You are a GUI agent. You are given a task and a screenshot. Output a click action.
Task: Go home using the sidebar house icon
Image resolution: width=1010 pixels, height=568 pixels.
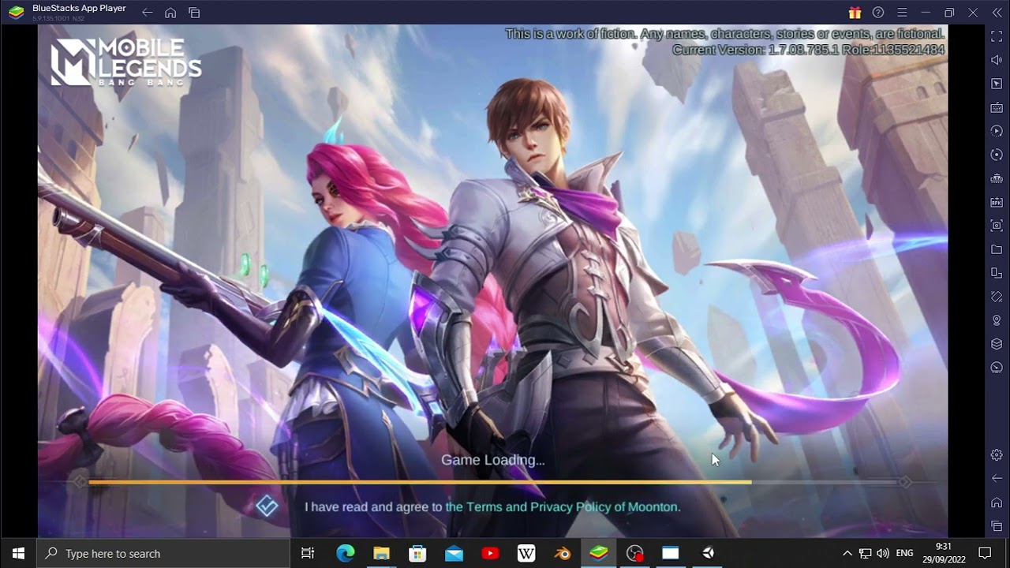(x=997, y=503)
